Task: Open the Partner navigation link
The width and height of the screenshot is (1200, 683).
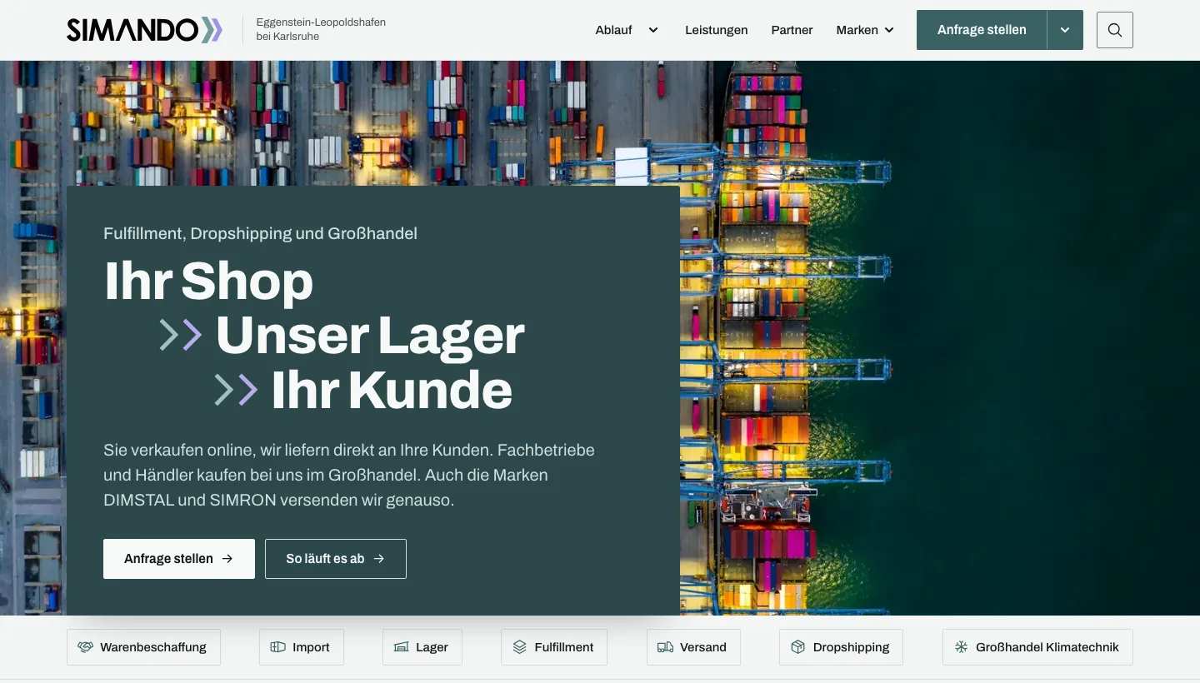Action: tap(792, 30)
